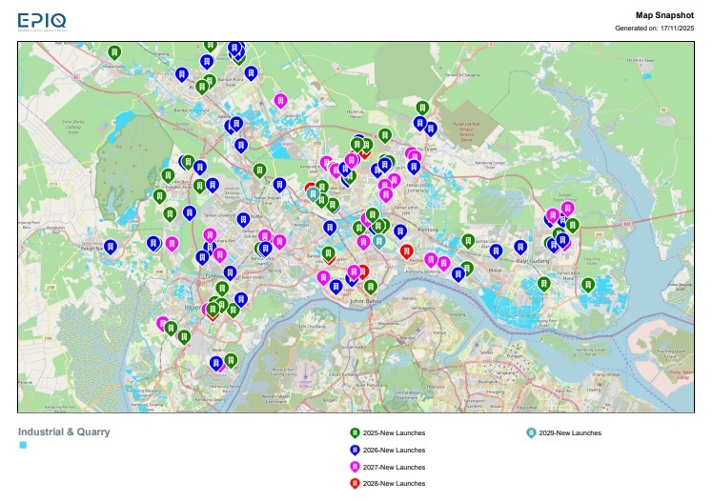Select the easternmost green marker on the map
Screen dimensions: 712x502
[x=588, y=284]
